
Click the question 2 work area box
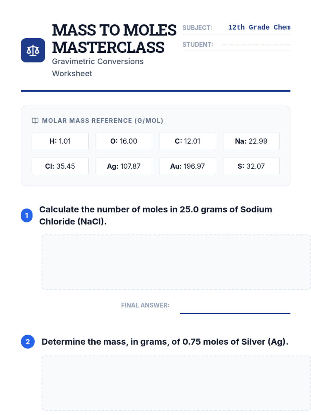pos(176,383)
